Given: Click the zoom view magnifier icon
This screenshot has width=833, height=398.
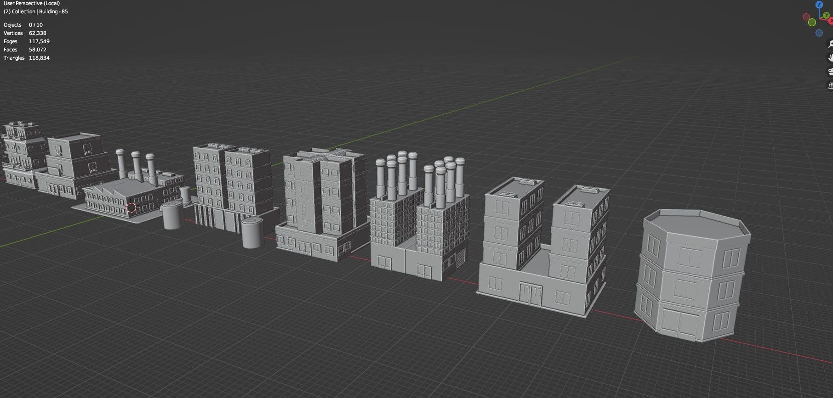Looking at the screenshot, I should tap(830, 44).
